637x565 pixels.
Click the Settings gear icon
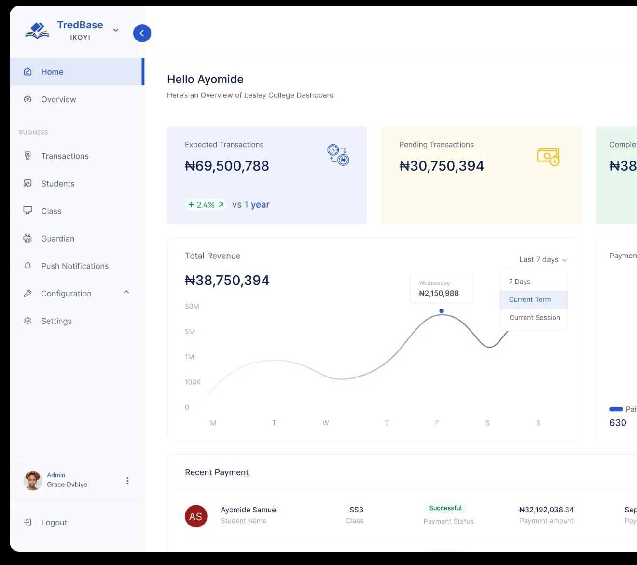(28, 321)
